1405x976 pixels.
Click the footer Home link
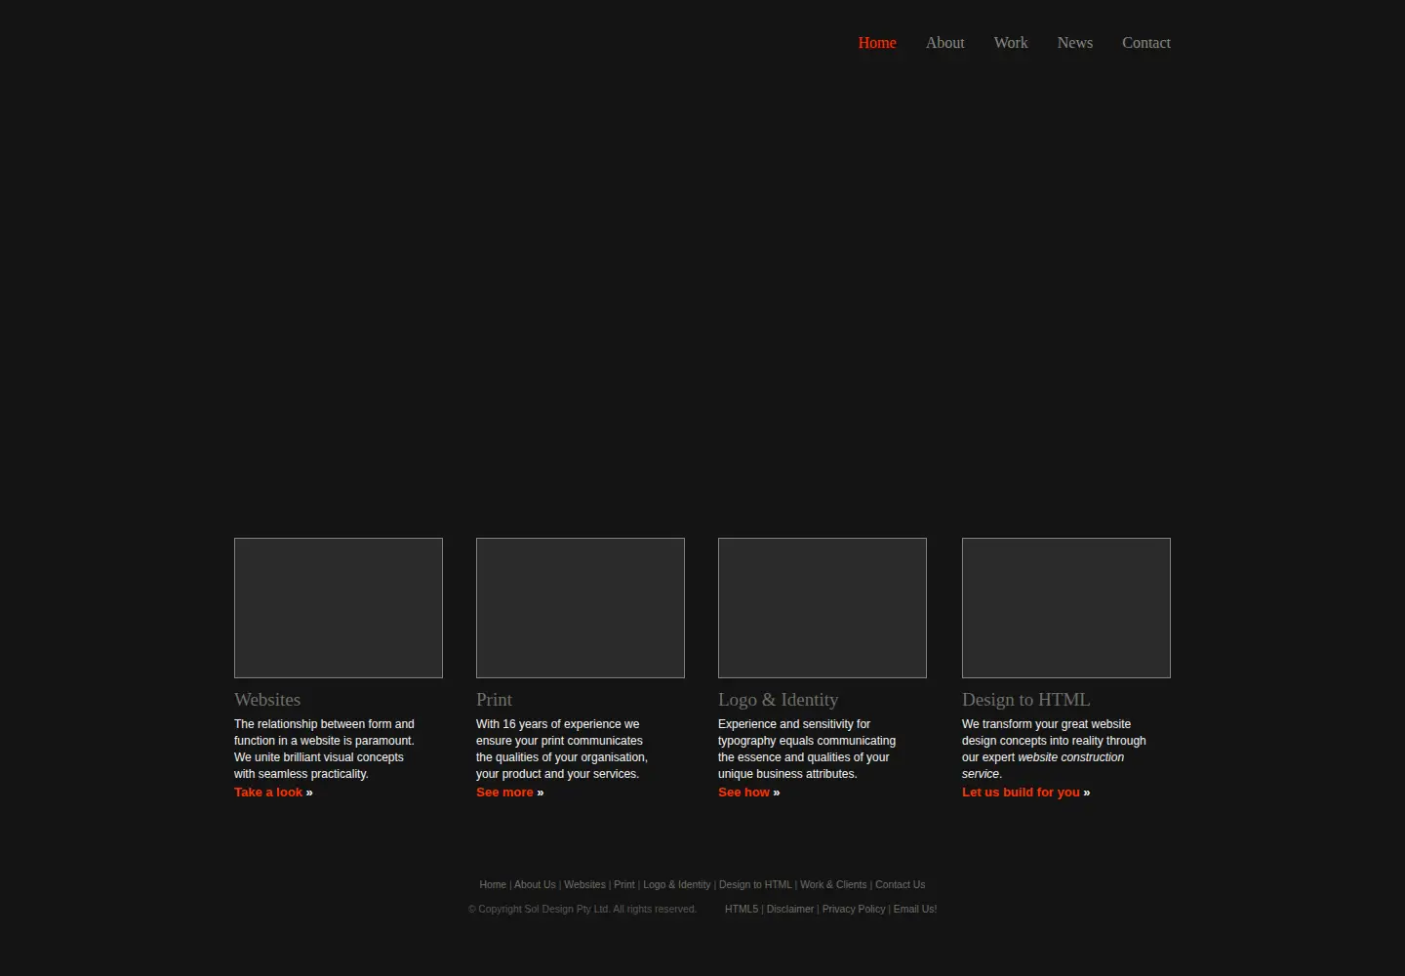pyautogui.click(x=493, y=885)
